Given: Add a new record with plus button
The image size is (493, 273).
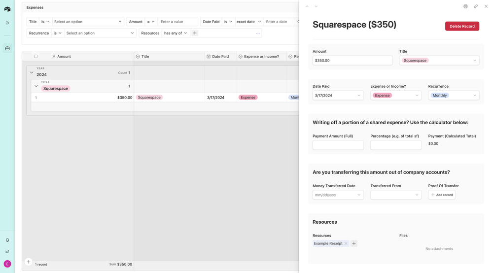Looking at the screenshot, I should (28, 262).
